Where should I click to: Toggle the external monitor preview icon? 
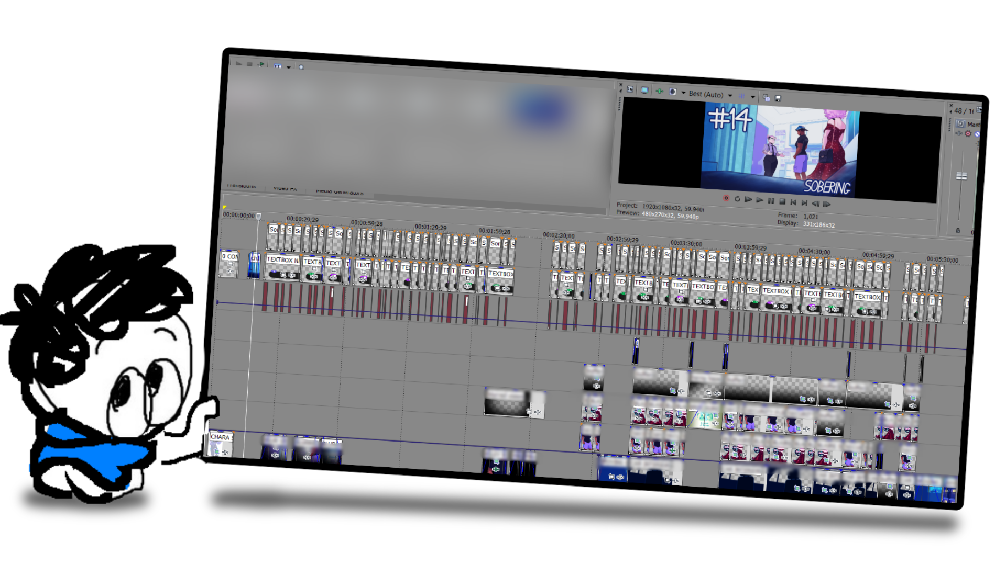coord(644,91)
